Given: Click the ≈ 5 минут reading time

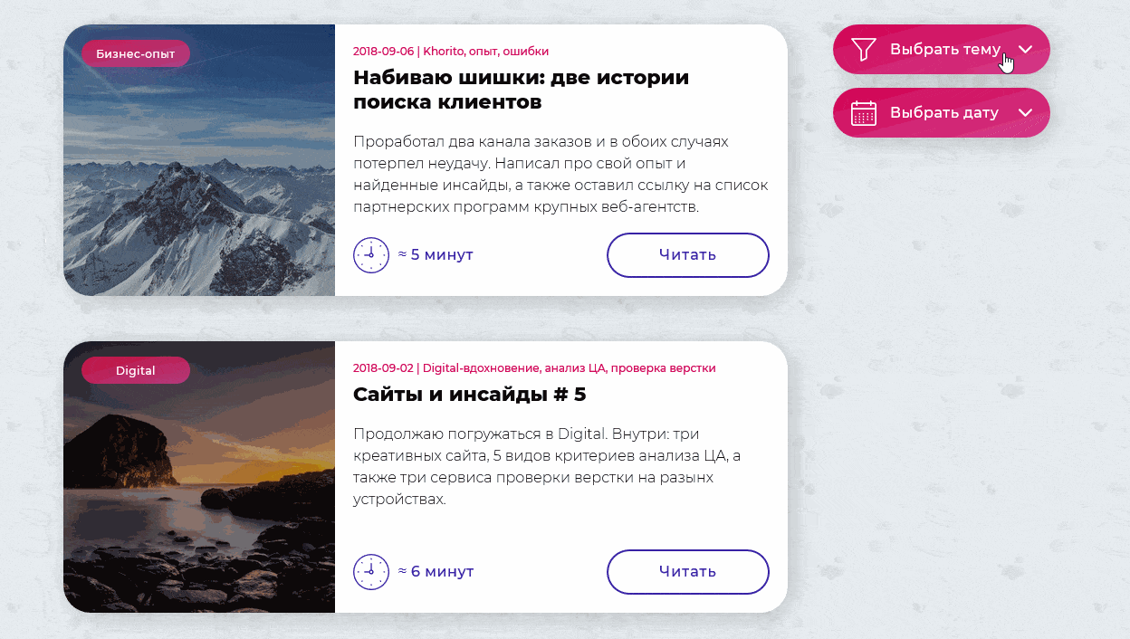Looking at the screenshot, I should (436, 255).
